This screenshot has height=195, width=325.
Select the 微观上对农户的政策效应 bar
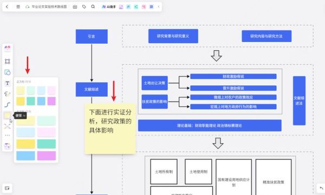233,97
